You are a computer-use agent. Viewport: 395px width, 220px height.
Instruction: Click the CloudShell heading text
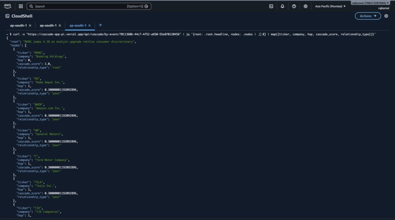point(22,16)
